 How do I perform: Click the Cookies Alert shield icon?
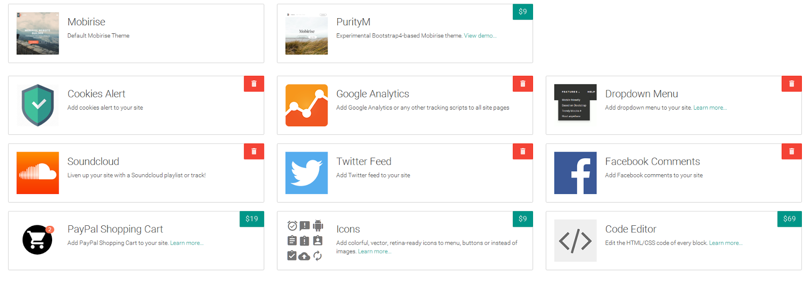[37, 105]
